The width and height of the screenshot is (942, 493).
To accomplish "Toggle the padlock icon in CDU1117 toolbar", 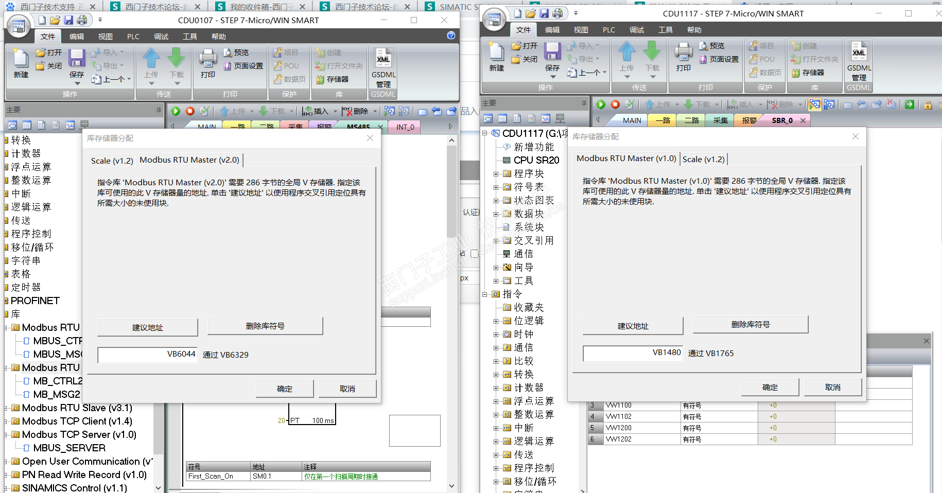I will click(928, 104).
